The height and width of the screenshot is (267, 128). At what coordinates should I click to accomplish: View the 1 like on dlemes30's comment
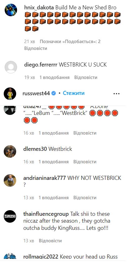point(53,162)
